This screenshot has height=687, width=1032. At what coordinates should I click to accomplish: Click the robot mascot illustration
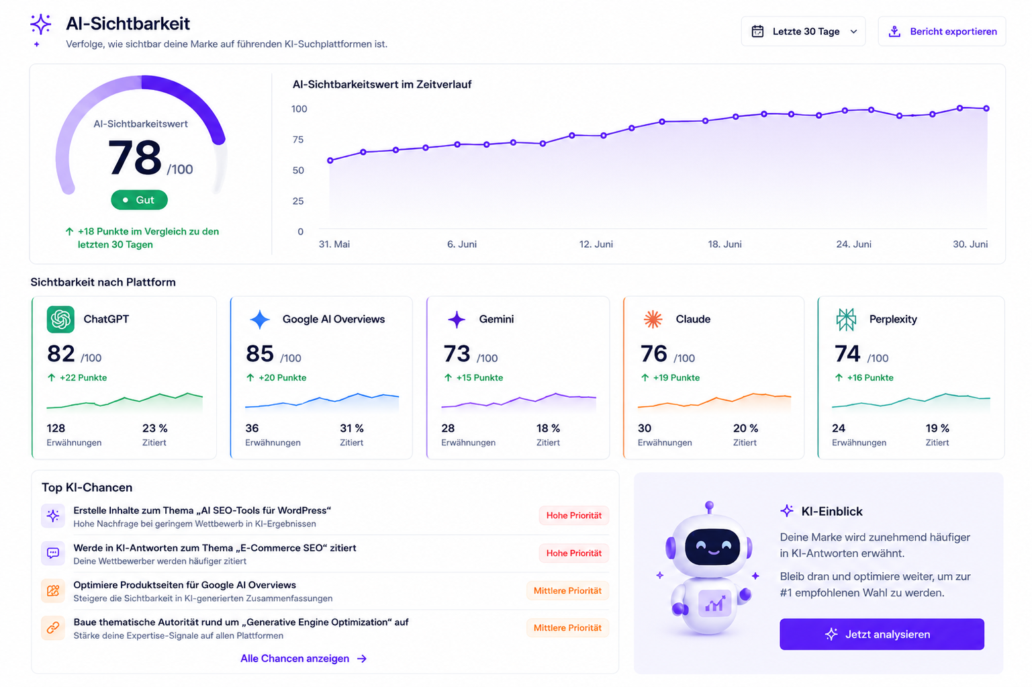tap(710, 569)
